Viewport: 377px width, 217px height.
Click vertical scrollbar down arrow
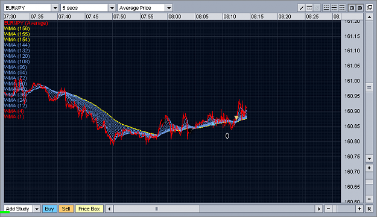tap(369, 158)
